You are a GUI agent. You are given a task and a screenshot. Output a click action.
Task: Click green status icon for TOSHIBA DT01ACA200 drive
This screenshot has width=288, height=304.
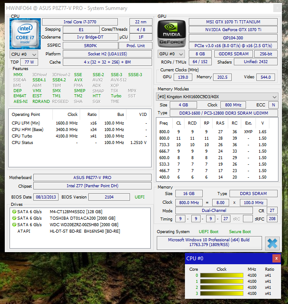tap(14, 218)
